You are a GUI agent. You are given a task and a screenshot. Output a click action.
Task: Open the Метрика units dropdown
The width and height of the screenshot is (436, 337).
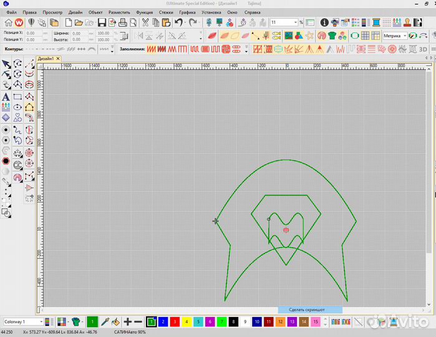tap(405, 36)
